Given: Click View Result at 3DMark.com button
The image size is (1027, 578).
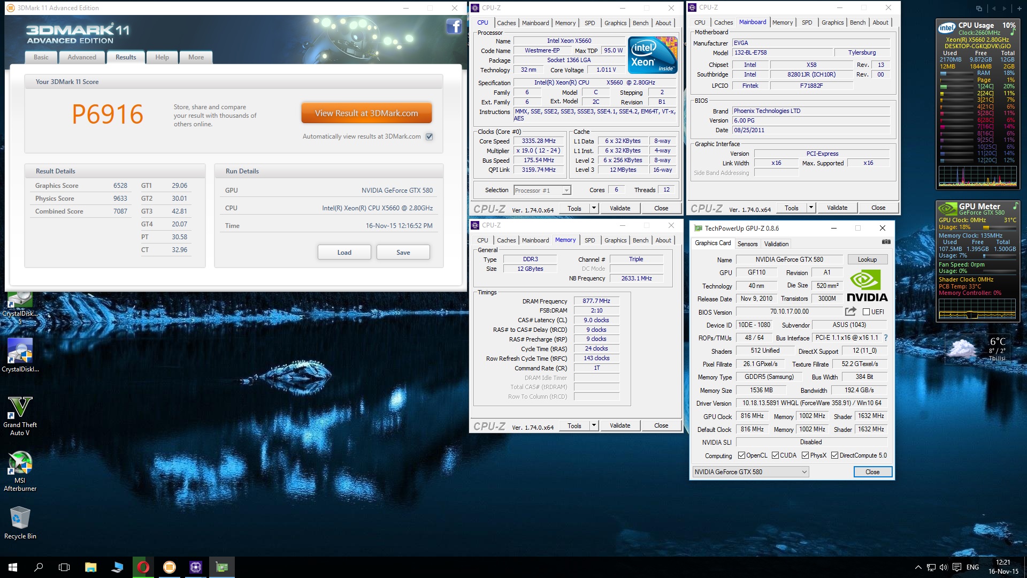Looking at the screenshot, I should pyautogui.click(x=366, y=113).
